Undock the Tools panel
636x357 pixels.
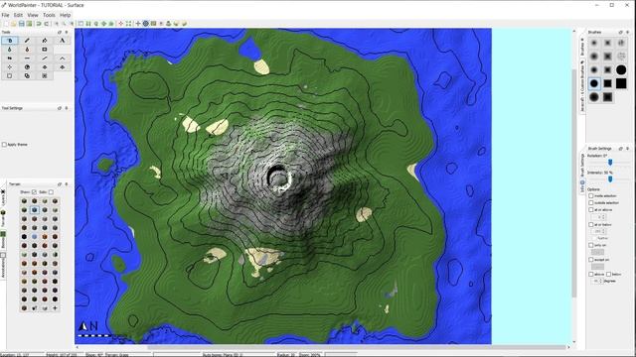[60, 32]
